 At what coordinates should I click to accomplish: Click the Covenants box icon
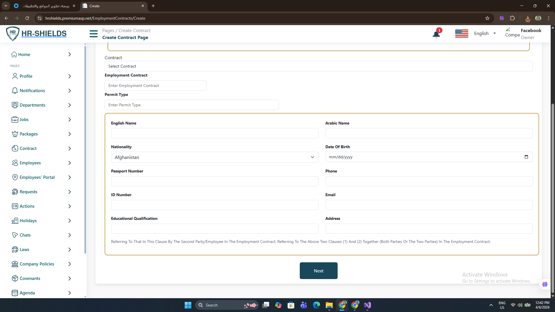click(15, 278)
